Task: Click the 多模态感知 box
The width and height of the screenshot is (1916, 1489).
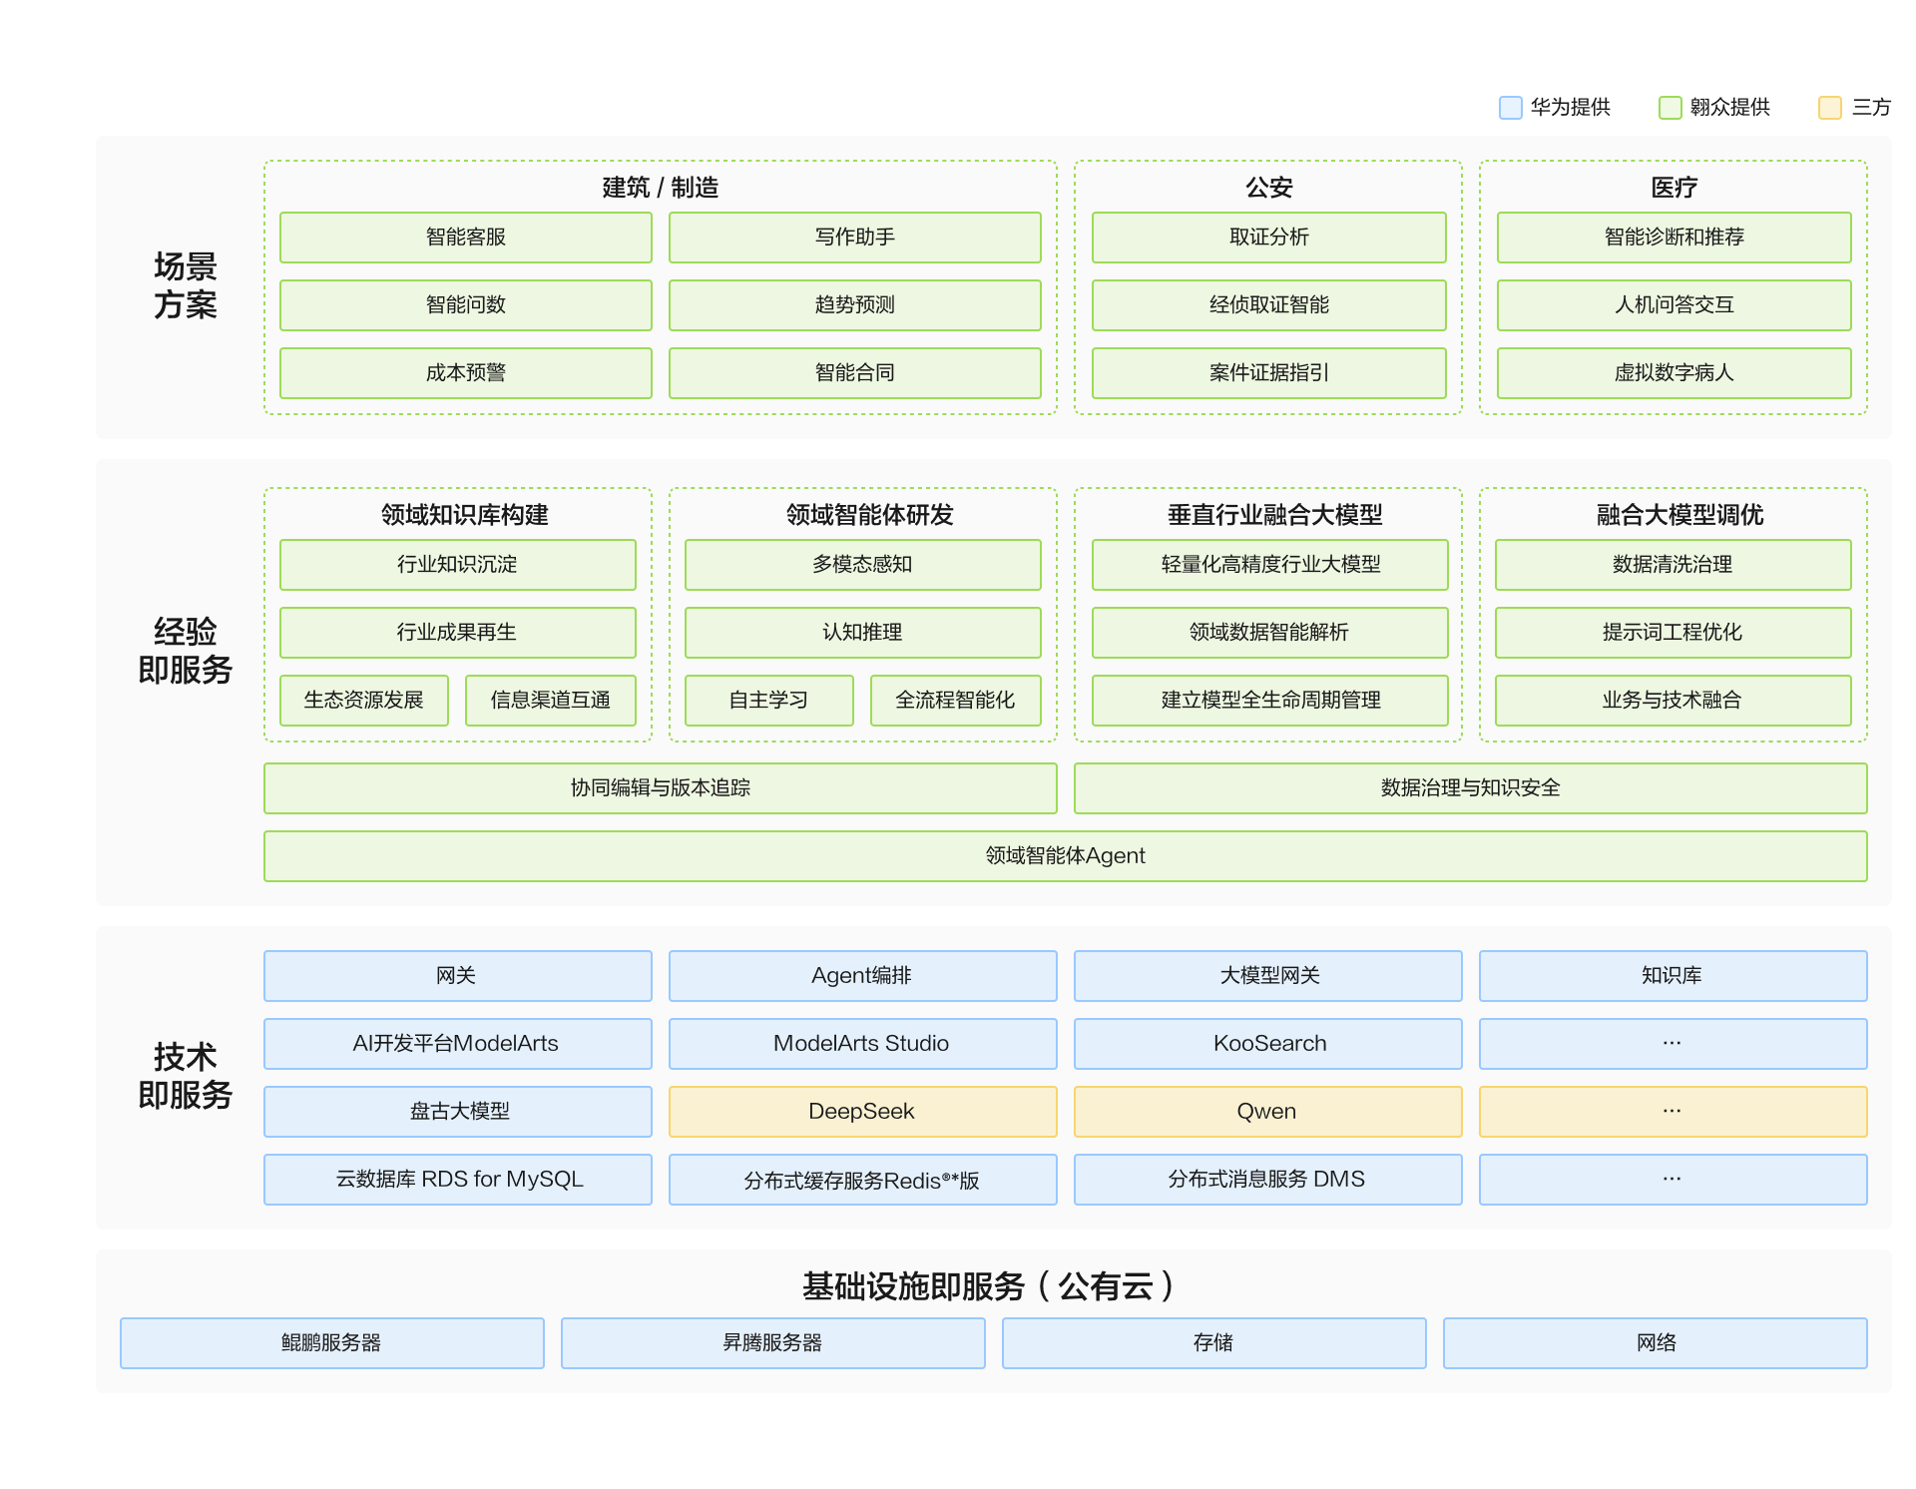Action: (x=862, y=565)
